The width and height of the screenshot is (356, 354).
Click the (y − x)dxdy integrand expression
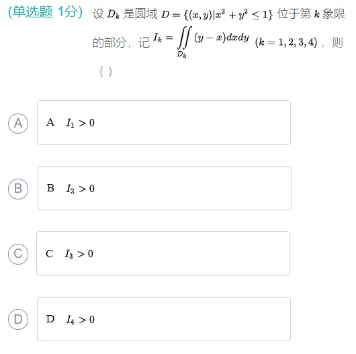click(222, 38)
